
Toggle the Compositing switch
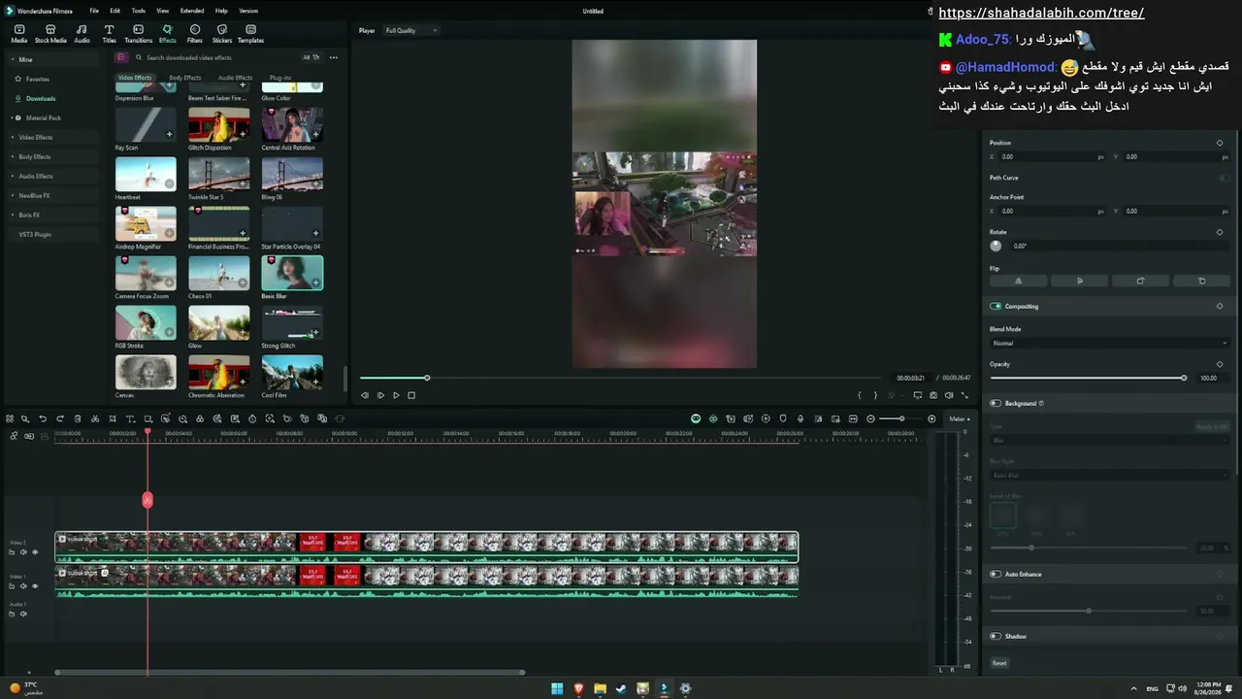pos(996,306)
